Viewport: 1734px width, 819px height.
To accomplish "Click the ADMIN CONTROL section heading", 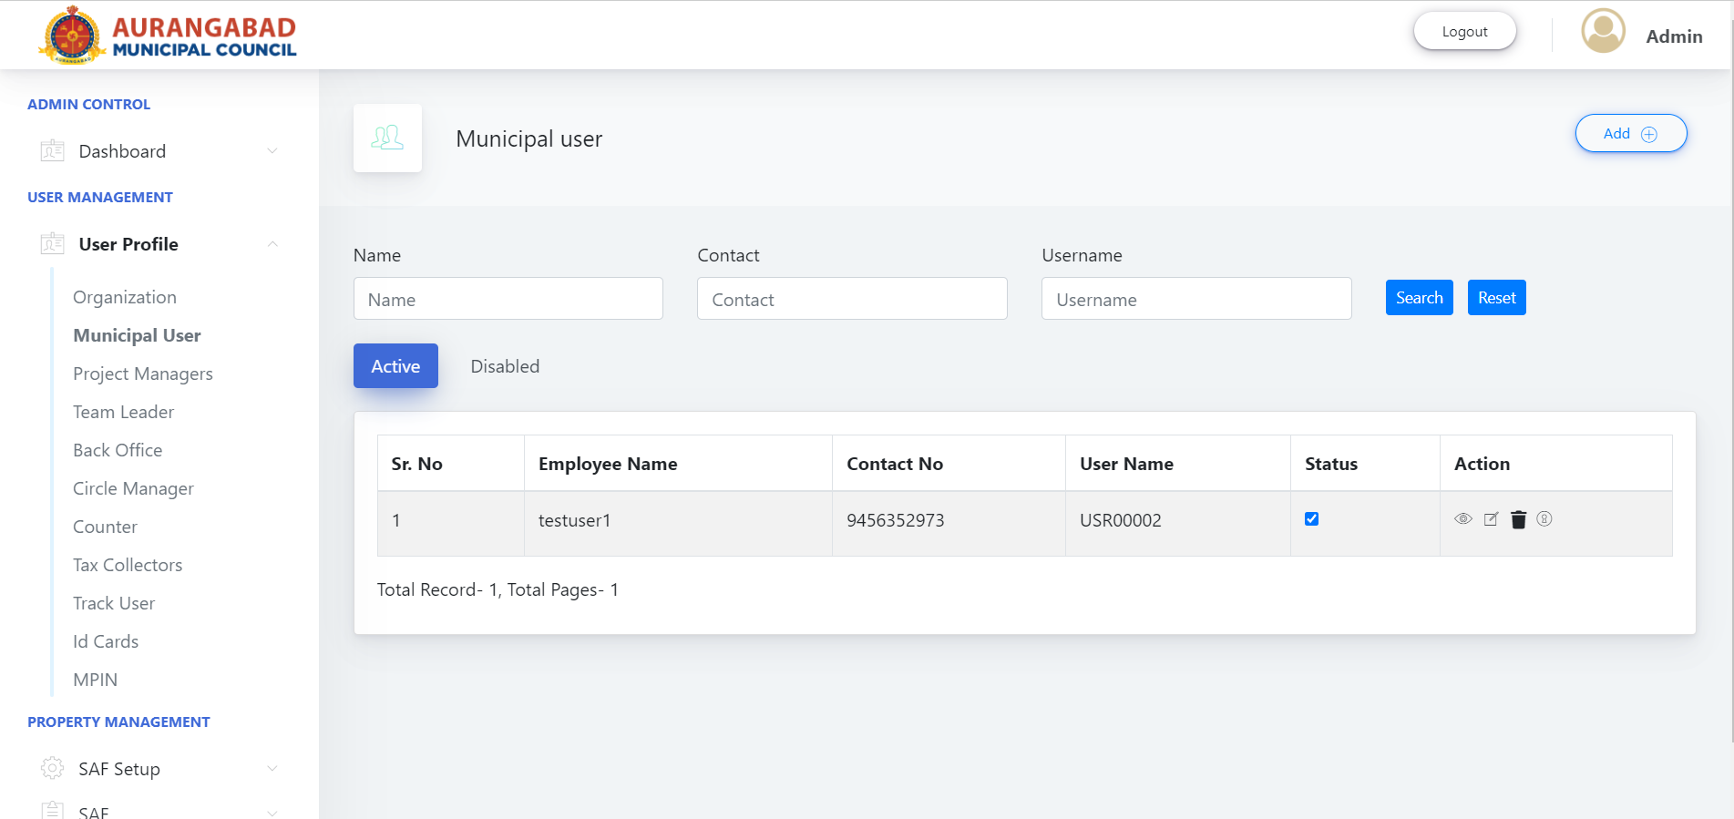I will point(88,104).
